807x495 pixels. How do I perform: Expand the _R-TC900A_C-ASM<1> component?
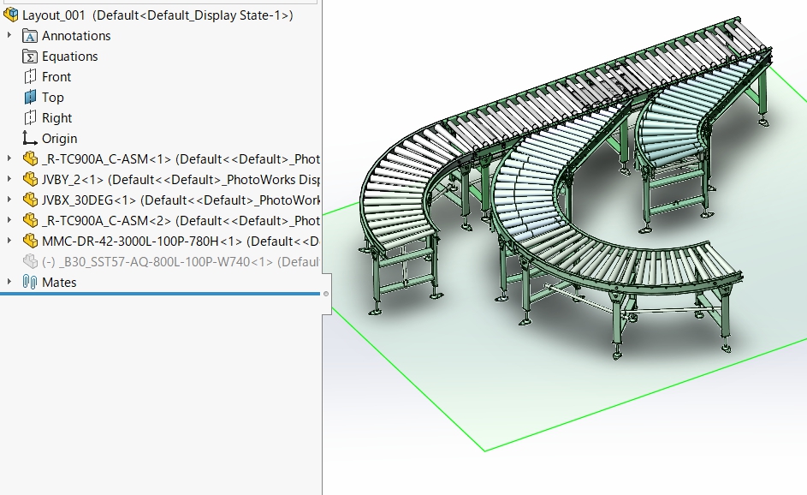pos(9,159)
